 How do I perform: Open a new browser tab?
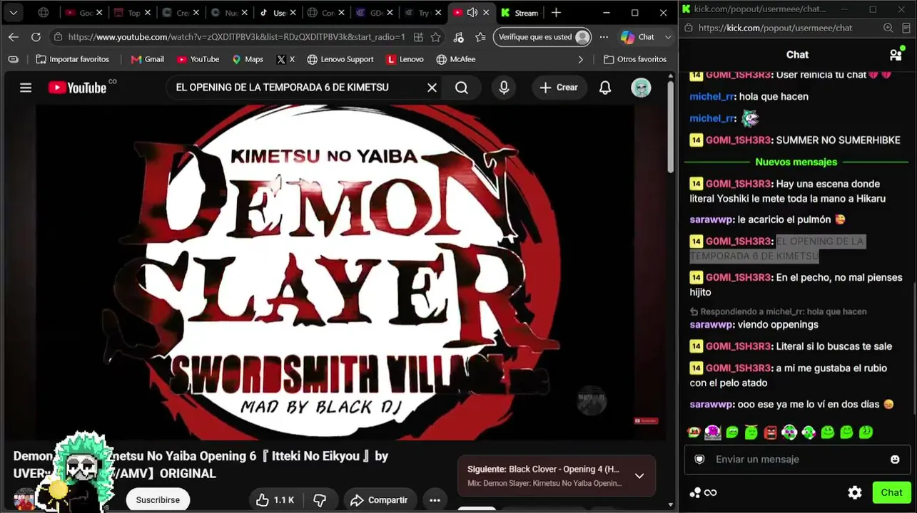[556, 13]
